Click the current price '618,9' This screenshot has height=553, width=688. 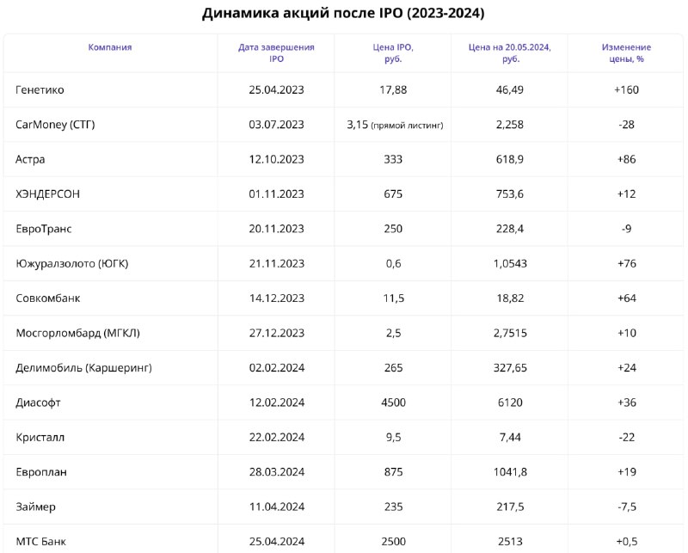(x=510, y=159)
